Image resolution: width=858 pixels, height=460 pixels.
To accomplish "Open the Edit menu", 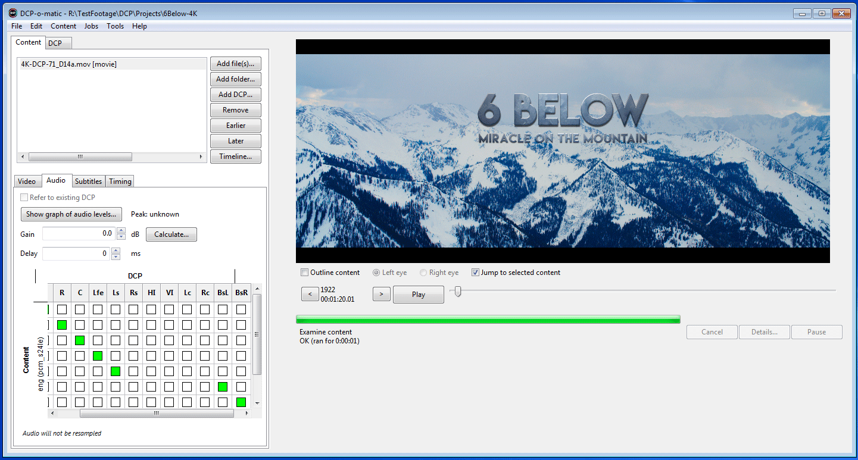I will click(x=36, y=26).
